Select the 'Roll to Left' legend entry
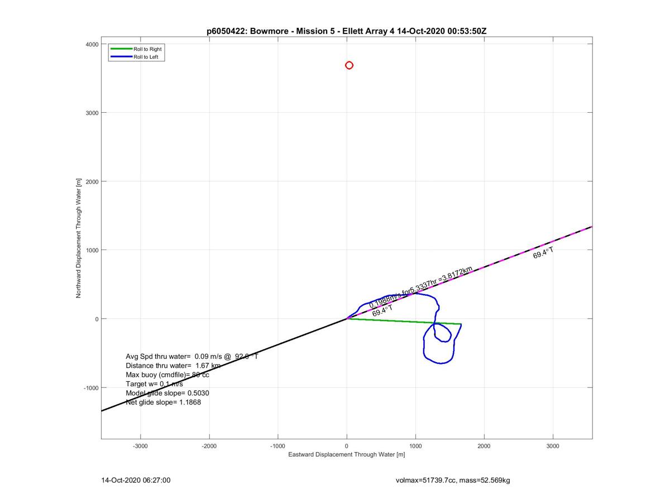 (x=136, y=57)
